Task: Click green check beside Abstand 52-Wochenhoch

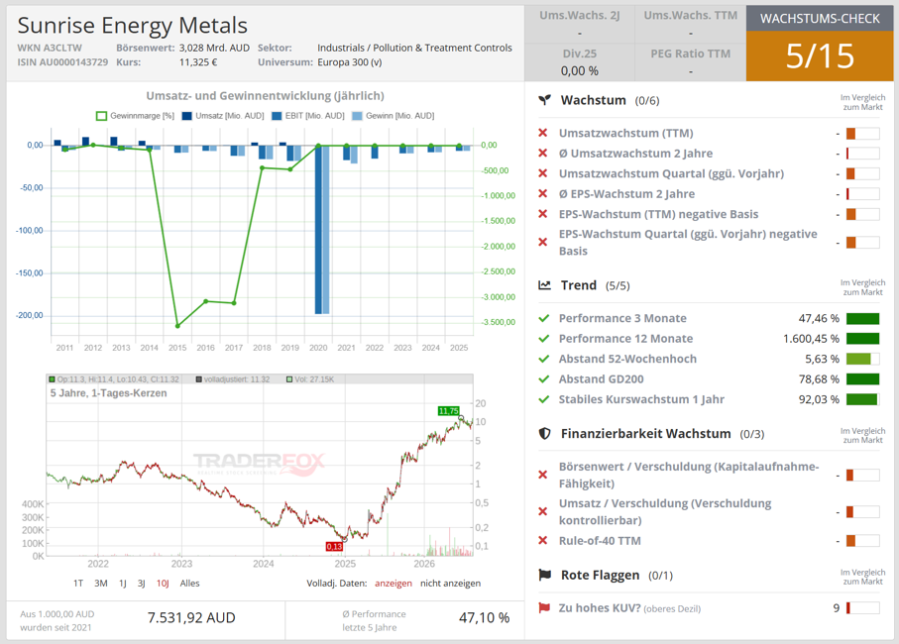Action: pos(544,359)
